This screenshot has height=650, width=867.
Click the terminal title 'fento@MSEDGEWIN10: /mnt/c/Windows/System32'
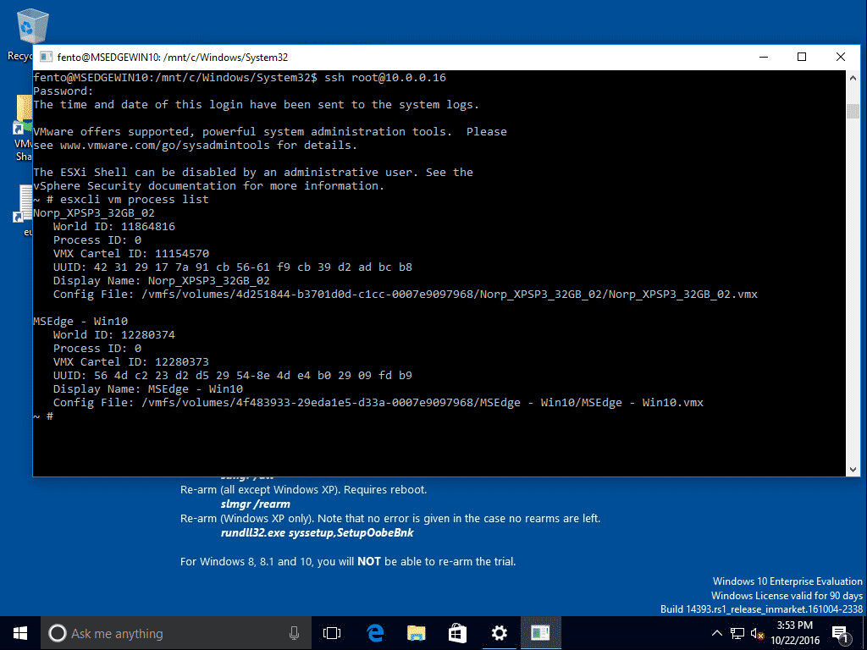click(x=173, y=57)
